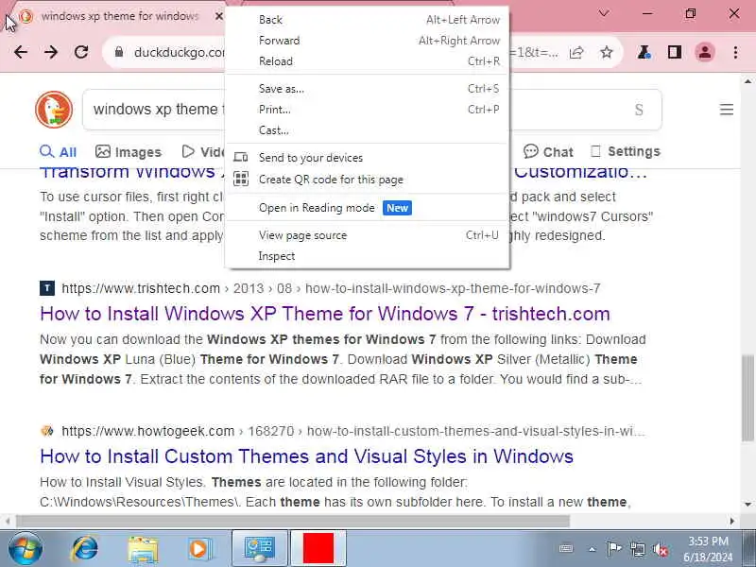The image size is (756, 567).
Task: Reload the page with the toolbar reload icon
Action: coord(81,52)
